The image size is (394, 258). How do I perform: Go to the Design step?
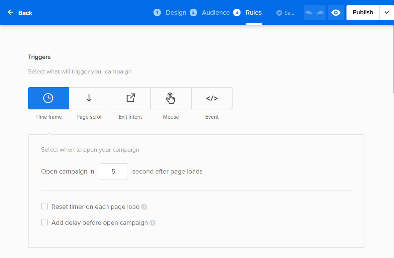170,13
